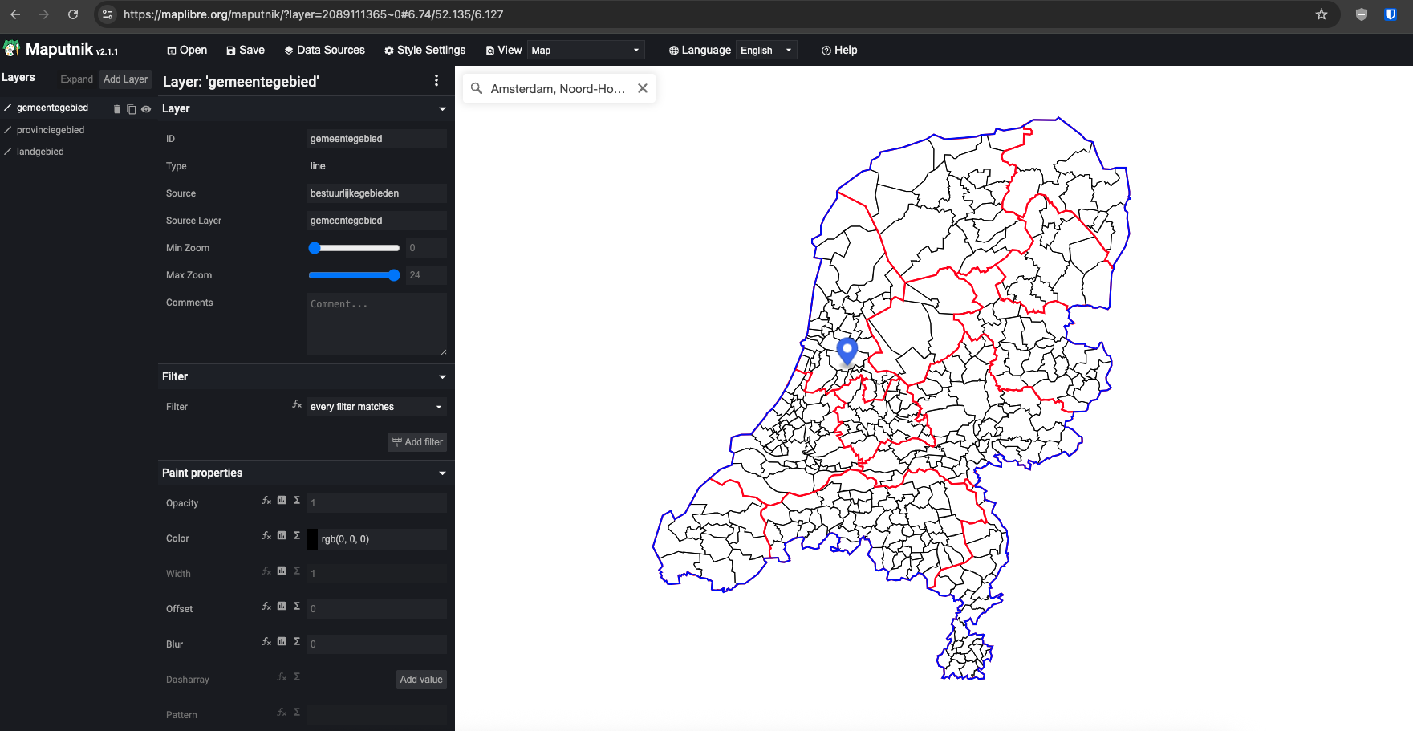Select the provinciegebied layer
Image resolution: width=1413 pixels, height=731 pixels.
click(51, 130)
